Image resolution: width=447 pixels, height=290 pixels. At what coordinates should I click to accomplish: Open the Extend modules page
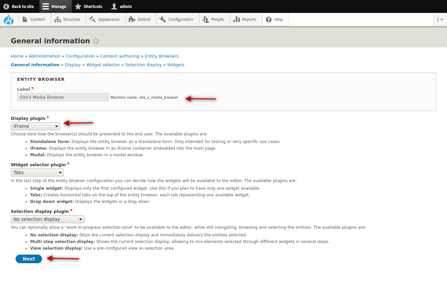[140, 20]
